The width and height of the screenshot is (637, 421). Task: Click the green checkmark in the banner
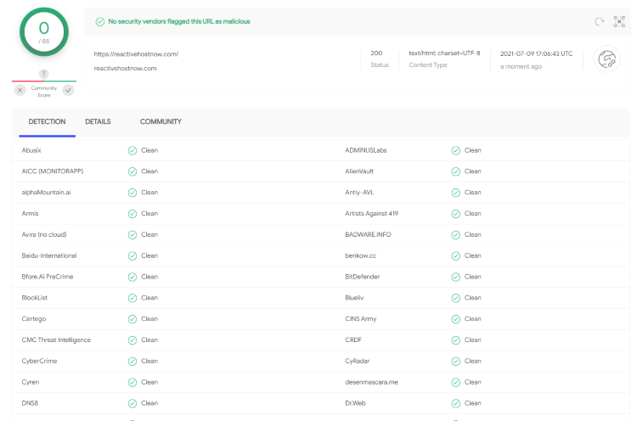[100, 21]
